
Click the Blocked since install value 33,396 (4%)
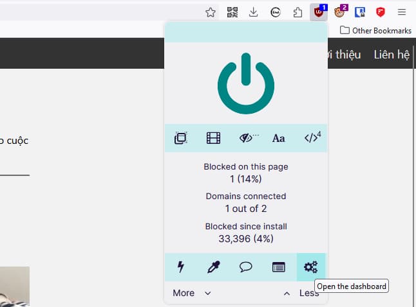pyautogui.click(x=246, y=239)
